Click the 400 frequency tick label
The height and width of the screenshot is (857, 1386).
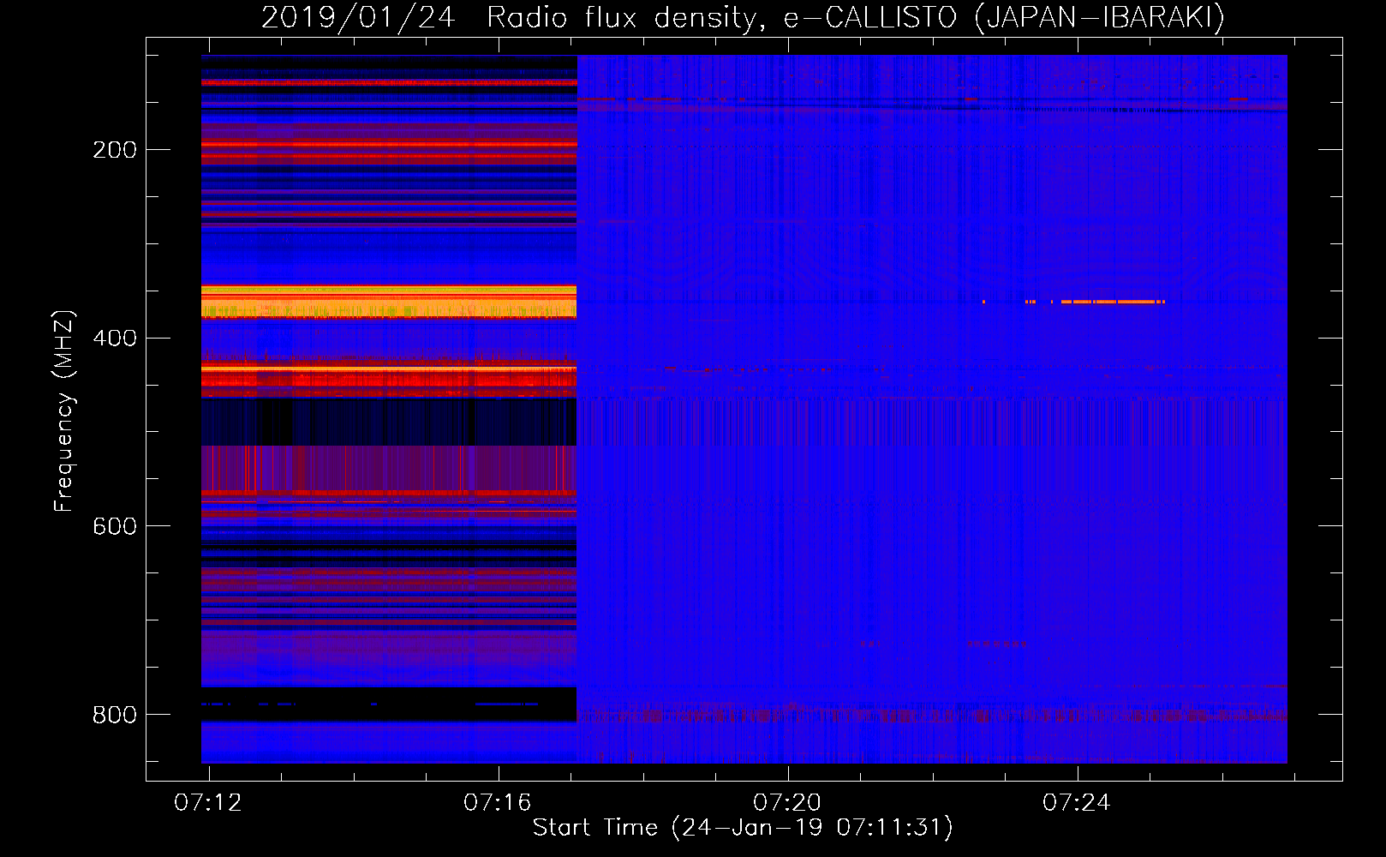point(115,339)
